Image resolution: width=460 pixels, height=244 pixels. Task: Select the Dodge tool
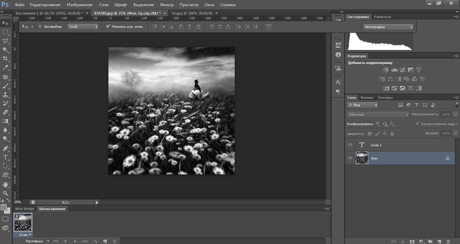click(x=5, y=139)
